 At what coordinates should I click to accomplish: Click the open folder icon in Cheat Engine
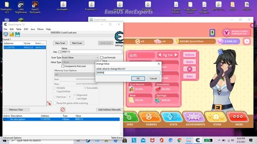(x=12, y=34)
